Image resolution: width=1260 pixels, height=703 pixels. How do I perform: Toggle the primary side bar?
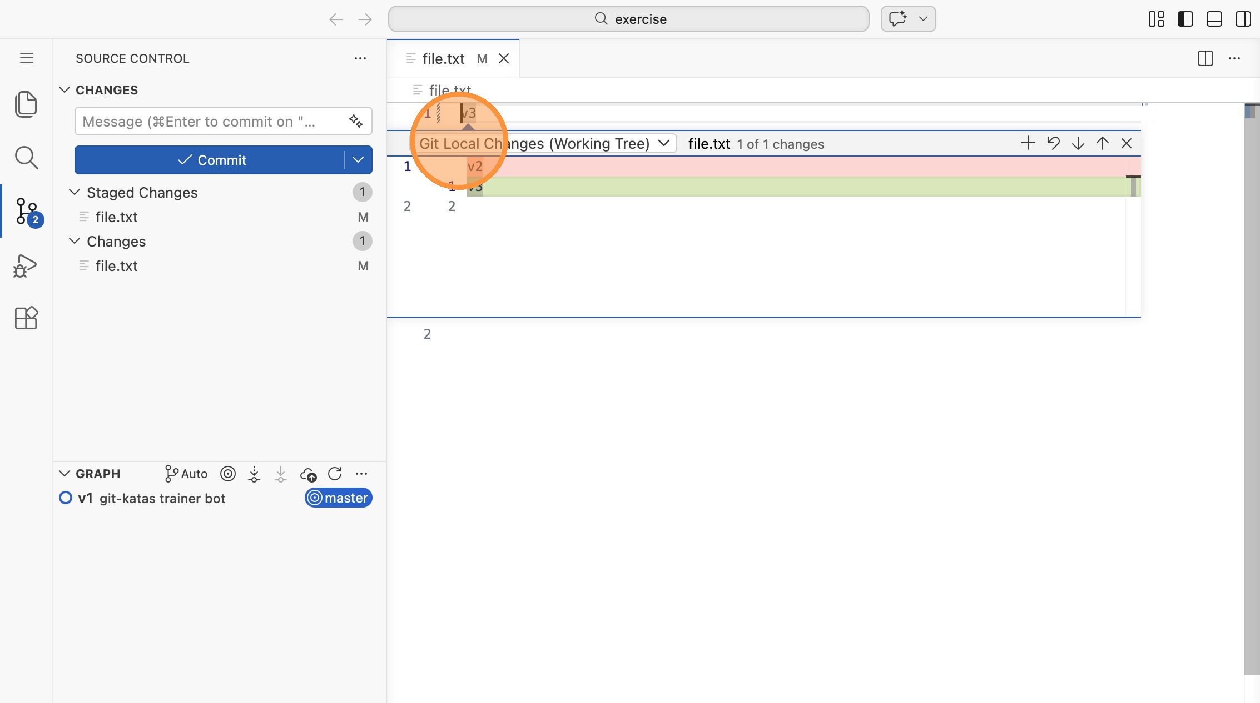click(x=1185, y=19)
